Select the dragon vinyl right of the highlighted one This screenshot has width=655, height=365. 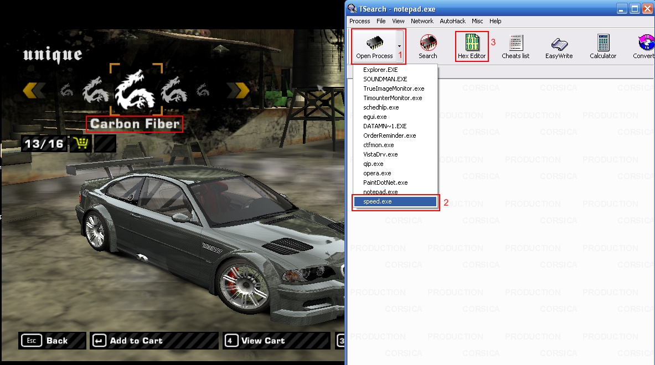174,89
